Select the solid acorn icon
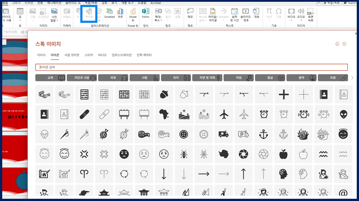 point(164,94)
